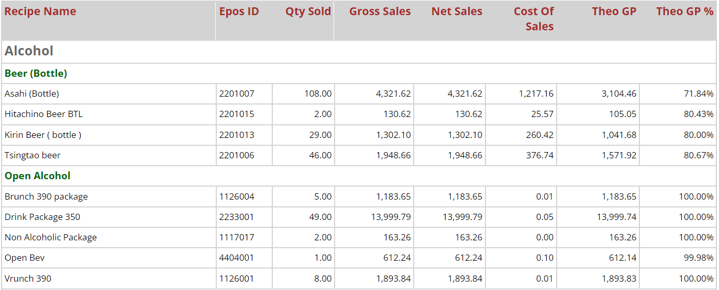
Task: Select the Non Alcoholic Package row
Action: coord(51,238)
